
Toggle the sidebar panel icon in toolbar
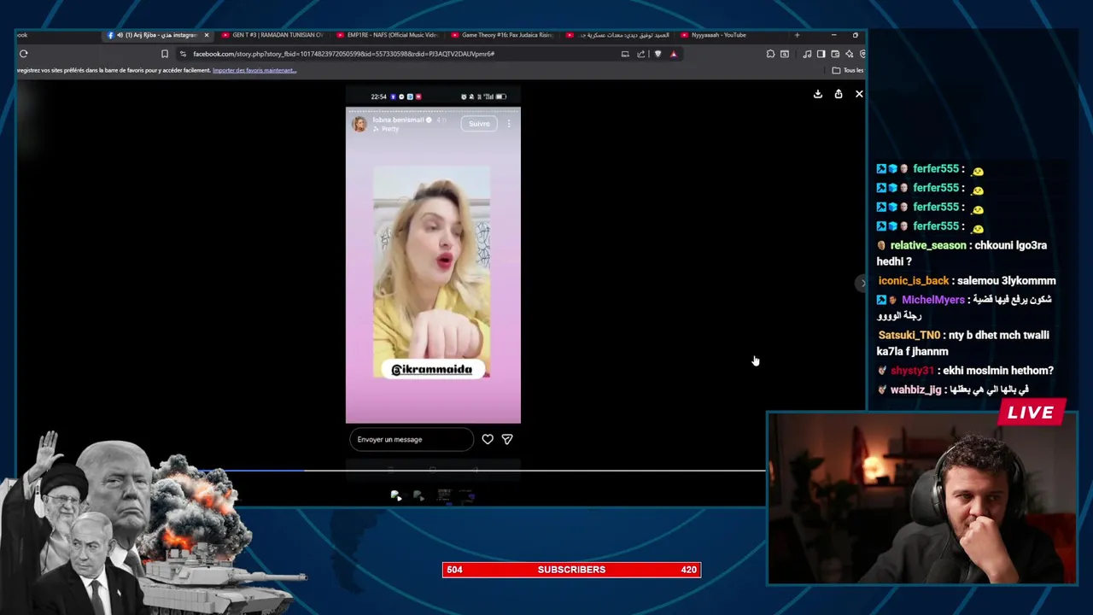821,54
